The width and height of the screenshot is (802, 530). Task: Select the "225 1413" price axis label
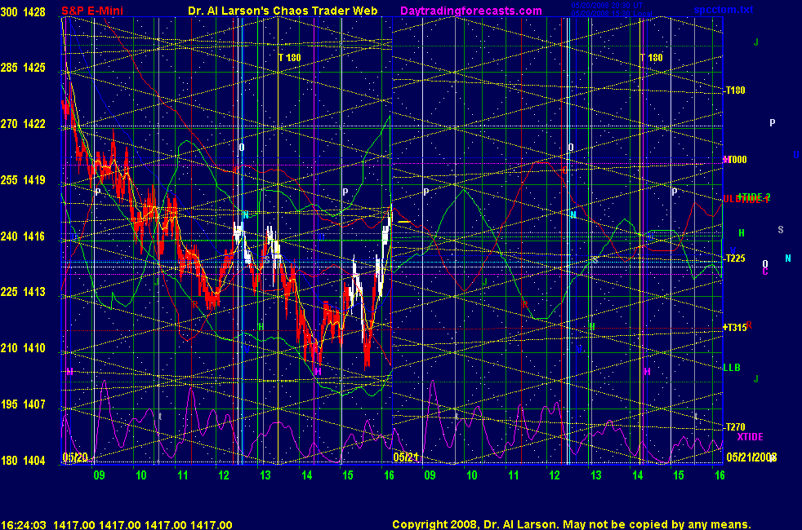(23, 292)
